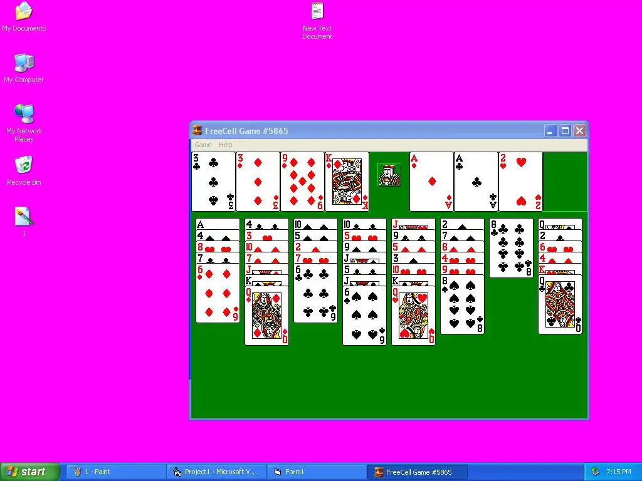Click the 2 of spades in sixth column
Viewport: 642px width, 481px height.
(462, 224)
